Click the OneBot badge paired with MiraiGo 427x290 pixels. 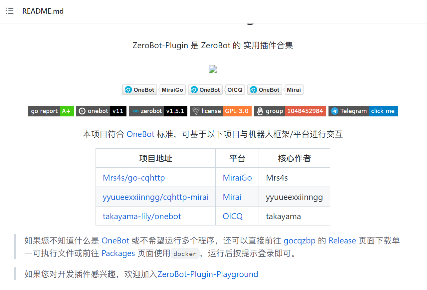[139, 89]
